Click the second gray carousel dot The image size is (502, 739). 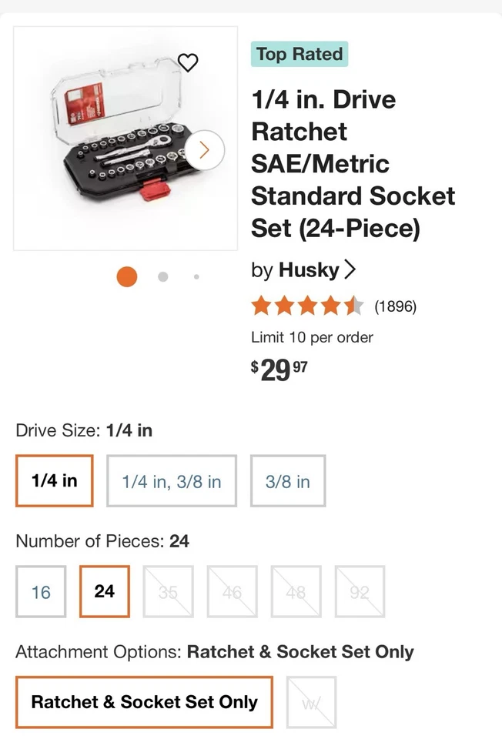click(162, 276)
